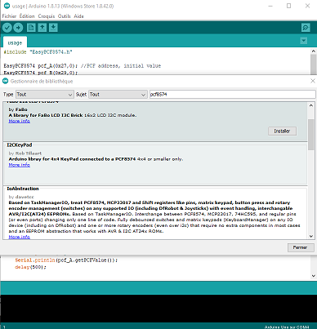Click the Arduino Uno sur COM4 status text
The width and height of the screenshot is (317, 329).
pyautogui.click(x=287, y=327)
